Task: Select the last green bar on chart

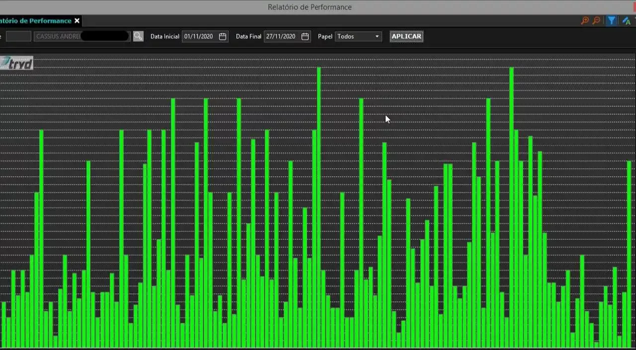Action: point(629,254)
